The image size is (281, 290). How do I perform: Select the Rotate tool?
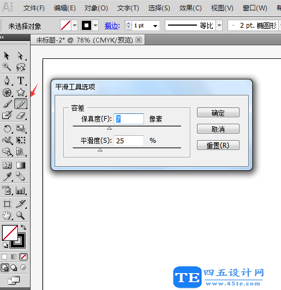(8, 129)
